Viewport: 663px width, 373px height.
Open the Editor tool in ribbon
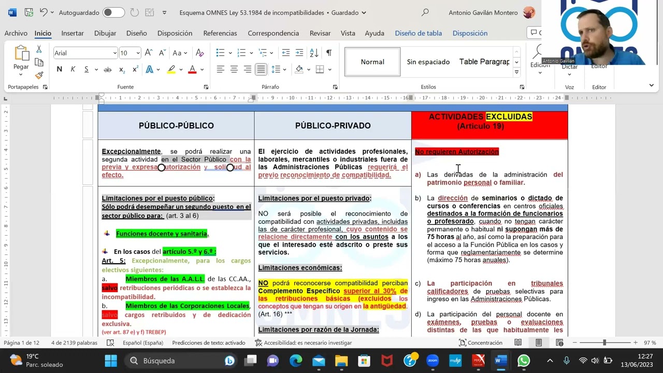pyautogui.click(x=599, y=66)
